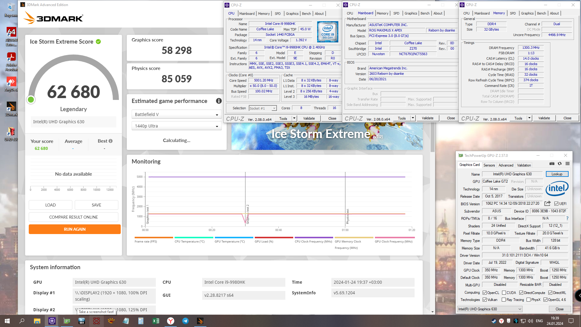Open Windows Start menu
This screenshot has height=327, width=581.
pos(7,321)
